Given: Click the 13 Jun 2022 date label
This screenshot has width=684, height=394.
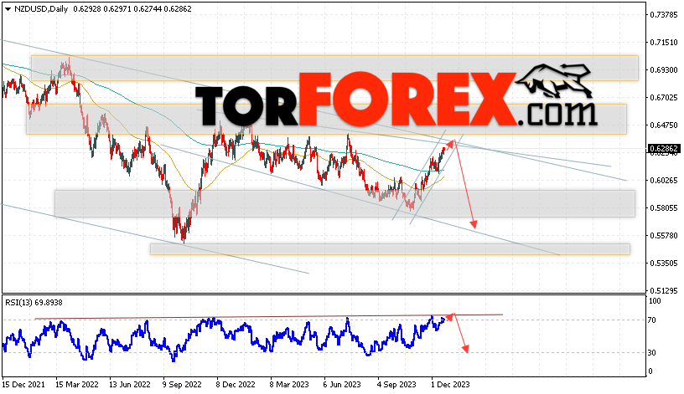Looking at the screenshot, I should tap(130, 385).
